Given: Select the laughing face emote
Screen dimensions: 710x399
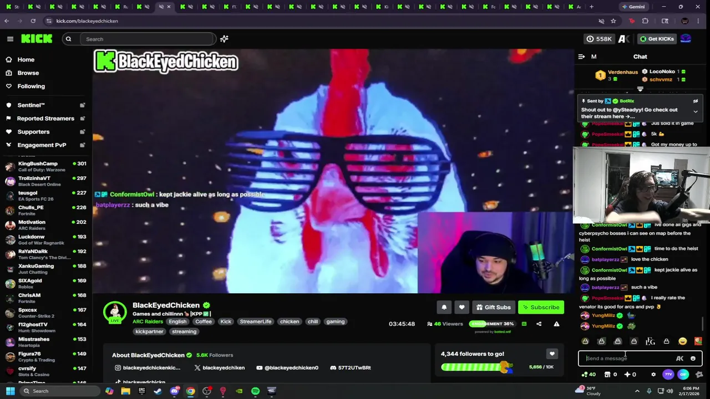Looking at the screenshot, I should point(682,341).
